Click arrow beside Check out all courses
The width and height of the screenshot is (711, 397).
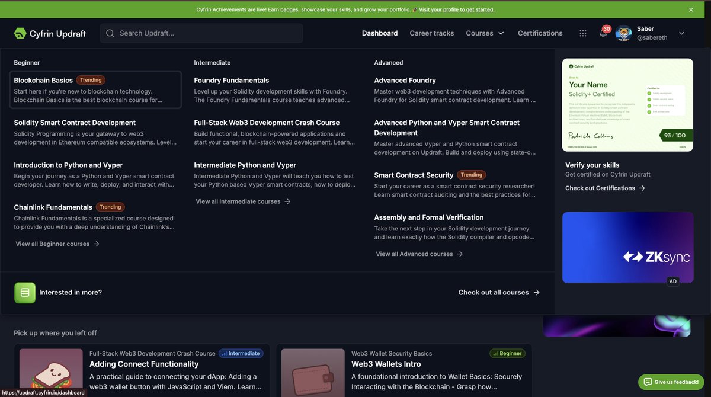pos(536,293)
